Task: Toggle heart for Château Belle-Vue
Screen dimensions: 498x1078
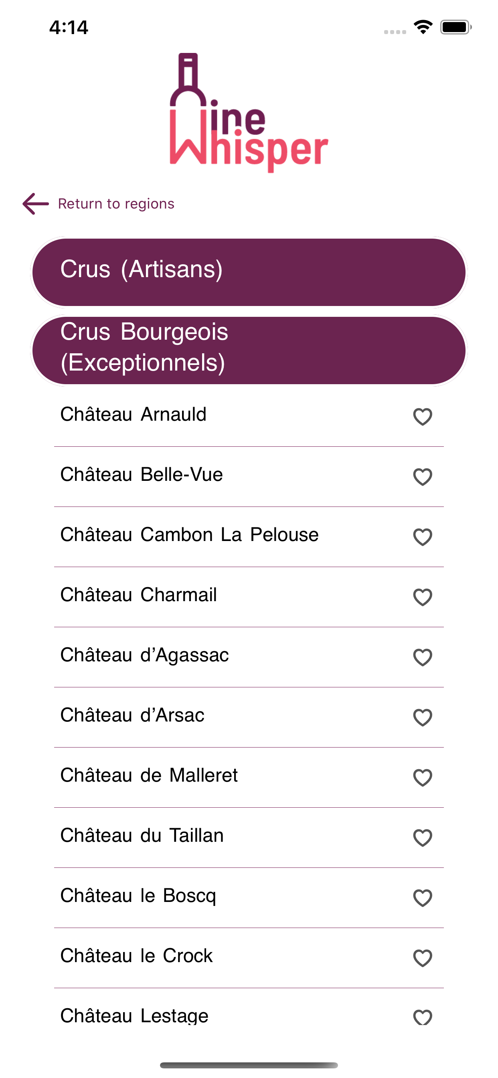Action: coord(422,477)
